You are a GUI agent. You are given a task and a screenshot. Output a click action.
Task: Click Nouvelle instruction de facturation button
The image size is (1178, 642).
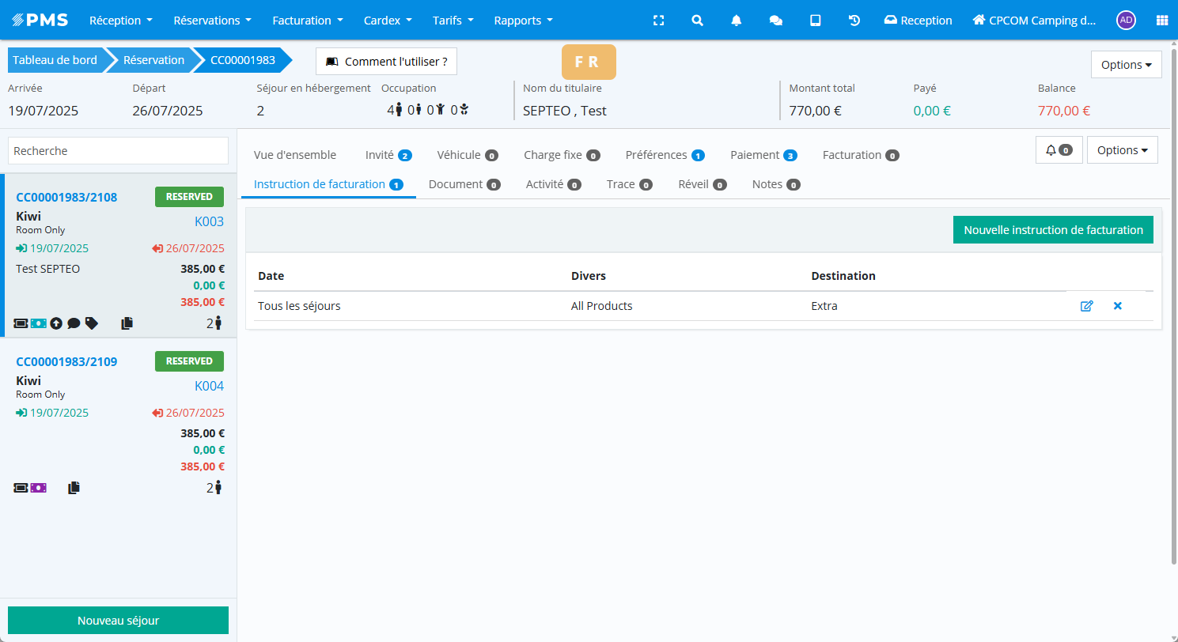click(x=1052, y=230)
